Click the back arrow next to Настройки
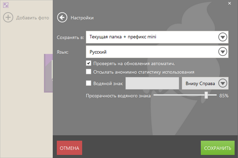Viewport: 238px width, 158px height. 62,18
